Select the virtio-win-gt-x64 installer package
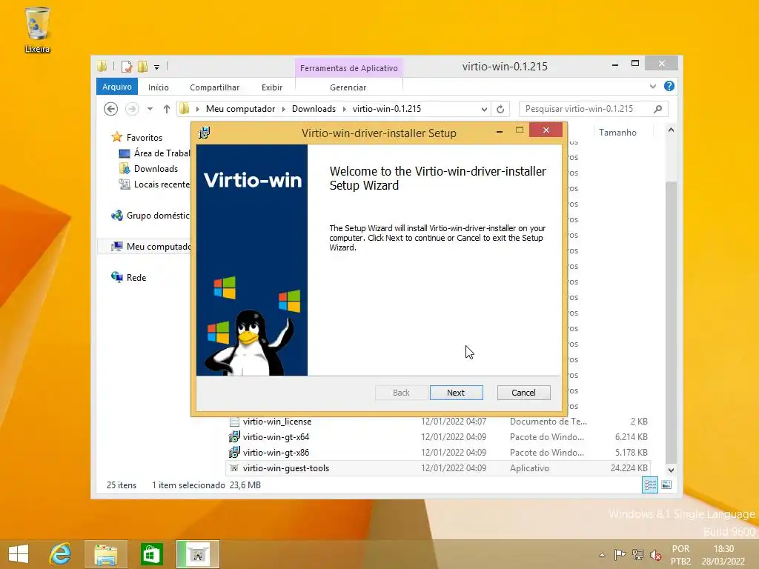Viewport: 759px width, 569px height. [x=439, y=437]
